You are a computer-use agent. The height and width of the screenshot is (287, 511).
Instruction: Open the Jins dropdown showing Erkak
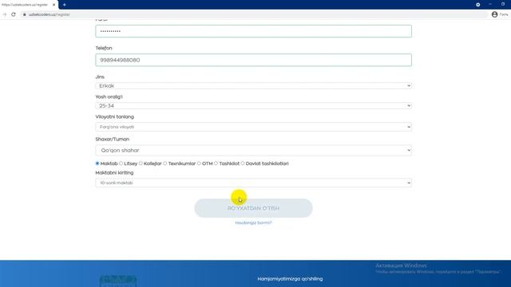tap(253, 86)
